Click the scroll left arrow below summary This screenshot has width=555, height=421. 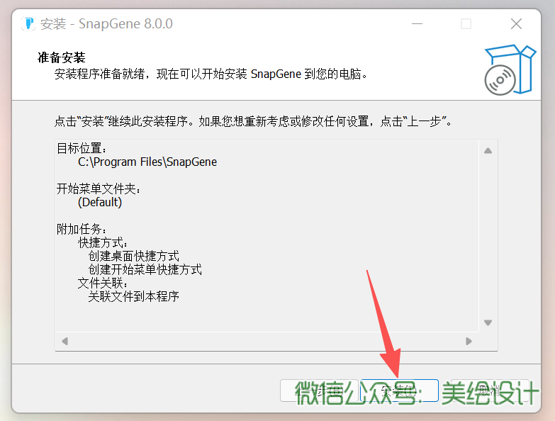click(65, 341)
